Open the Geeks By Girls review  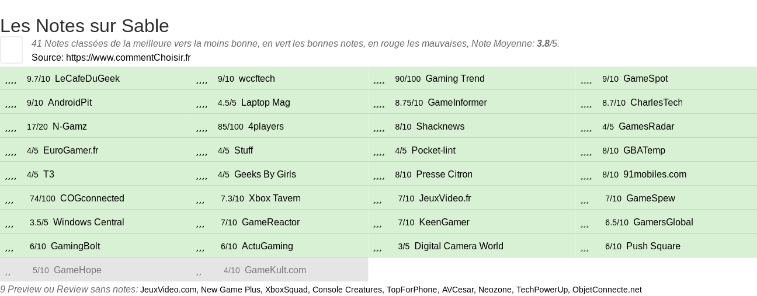(x=265, y=175)
